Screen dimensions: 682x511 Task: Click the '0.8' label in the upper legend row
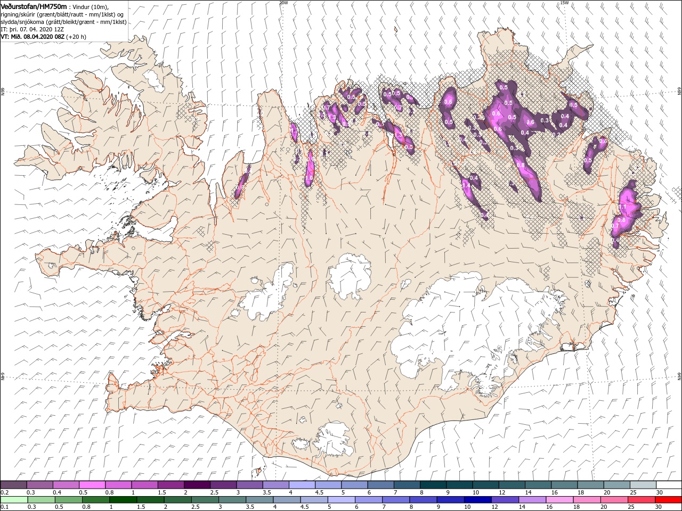(x=110, y=493)
